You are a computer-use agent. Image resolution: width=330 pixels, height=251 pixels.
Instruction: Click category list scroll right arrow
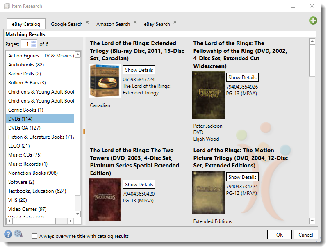(70, 221)
